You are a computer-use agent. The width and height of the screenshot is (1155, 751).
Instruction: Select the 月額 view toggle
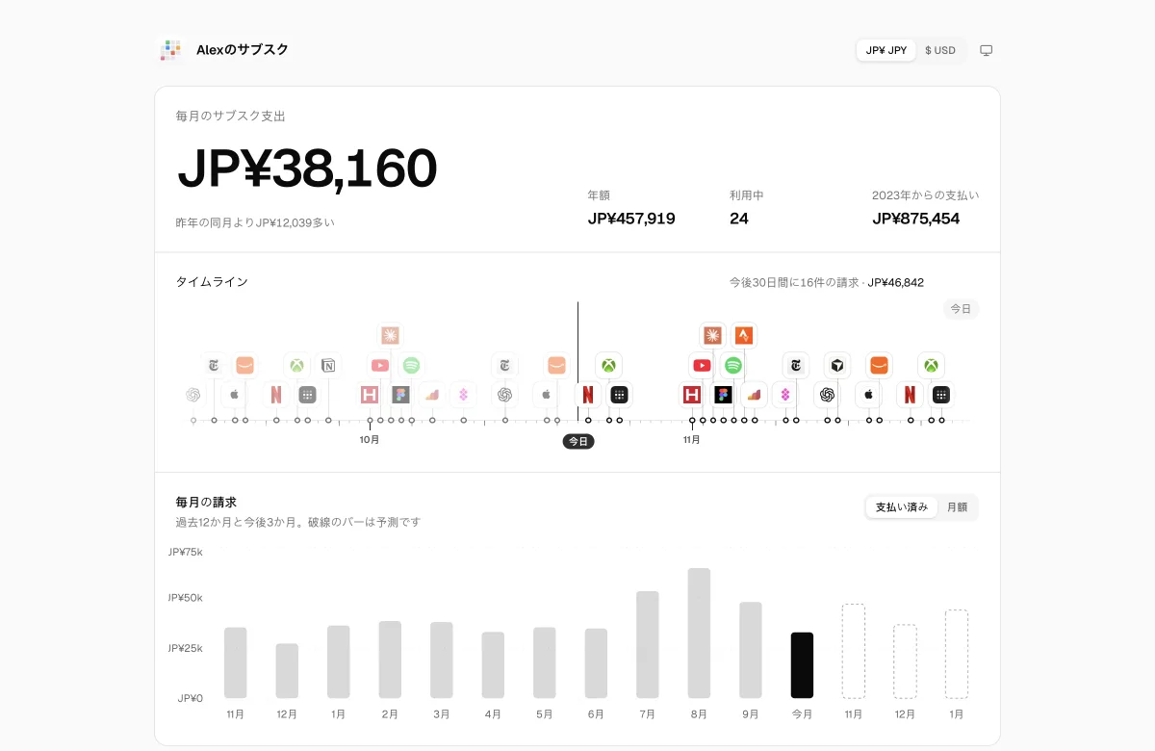[x=958, y=507]
